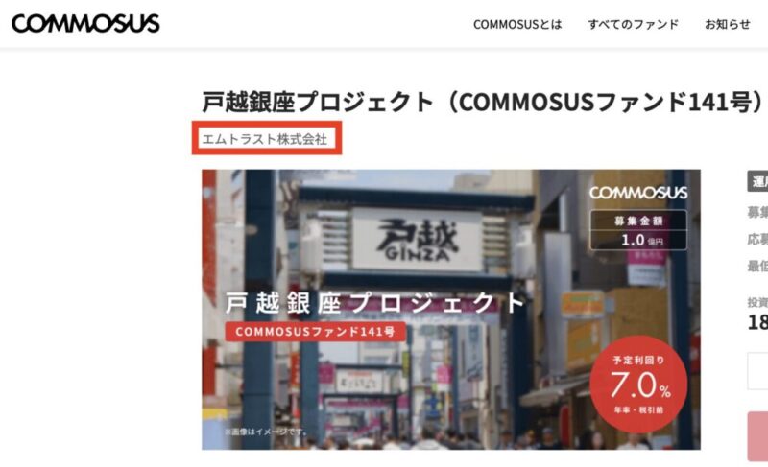The image size is (768, 467).
Task: Go to すべてのファンド page
Action: click(634, 24)
